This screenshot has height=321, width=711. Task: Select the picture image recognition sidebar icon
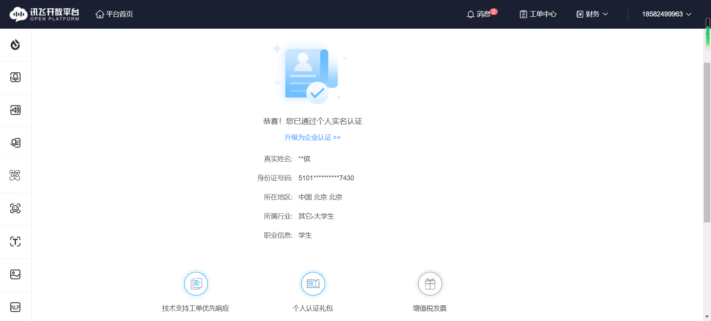click(x=15, y=274)
